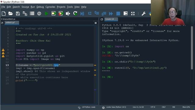195x110 pixels.
Task: Click the warning icon on line 9
Action: tap(3, 53)
